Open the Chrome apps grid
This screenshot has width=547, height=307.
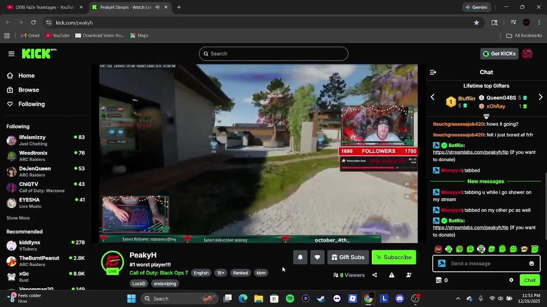tap(7, 35)
